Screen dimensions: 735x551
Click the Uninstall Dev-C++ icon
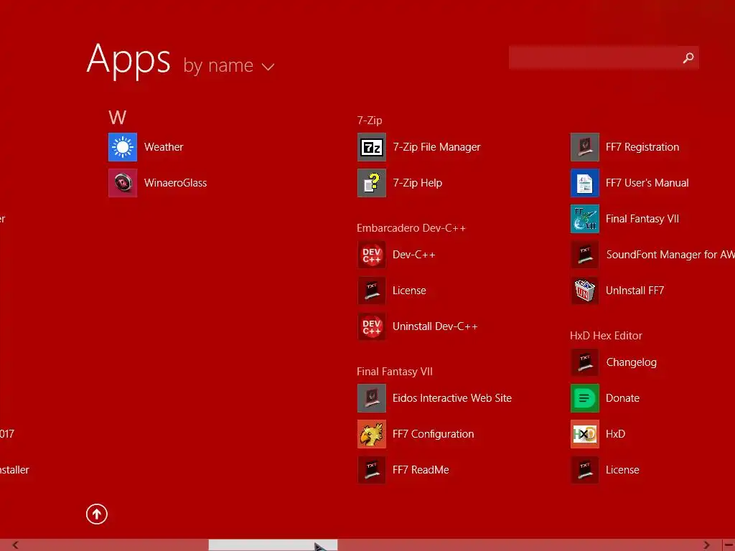click(x=372, y=326)
